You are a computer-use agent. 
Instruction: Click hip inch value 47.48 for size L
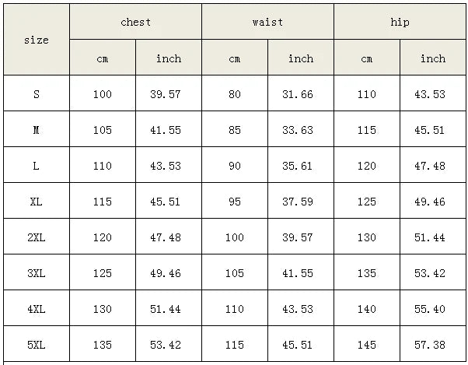tap(432, 166)
